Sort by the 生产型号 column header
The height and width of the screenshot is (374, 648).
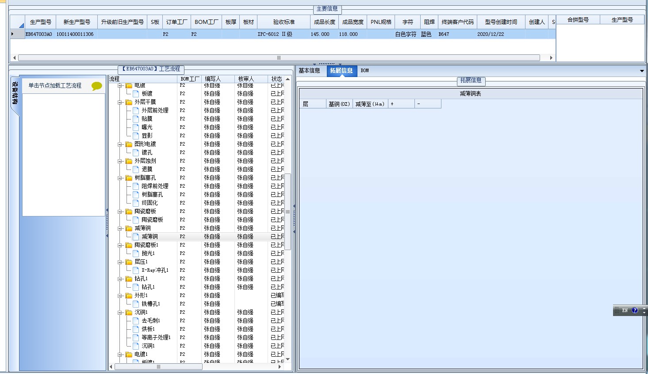pos(41,22)
